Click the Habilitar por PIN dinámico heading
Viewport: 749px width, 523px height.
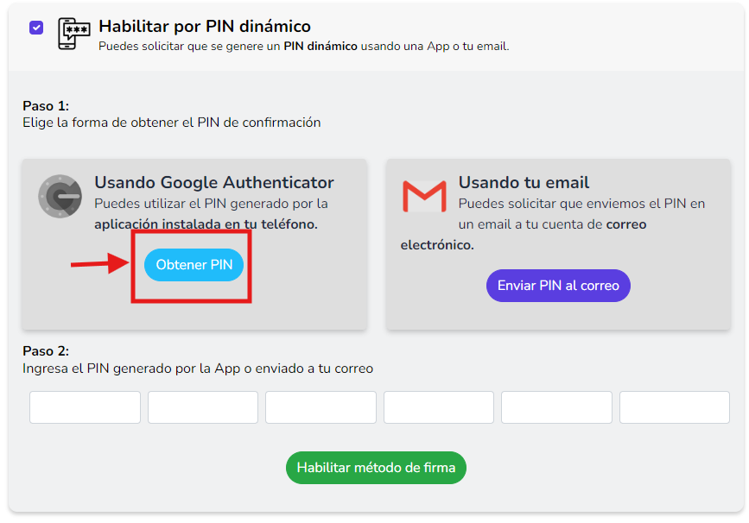pyautogui.click(x=205, y=26)
